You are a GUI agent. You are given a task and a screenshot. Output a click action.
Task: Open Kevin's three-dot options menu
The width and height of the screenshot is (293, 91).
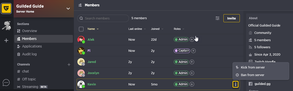coord(236,84)
